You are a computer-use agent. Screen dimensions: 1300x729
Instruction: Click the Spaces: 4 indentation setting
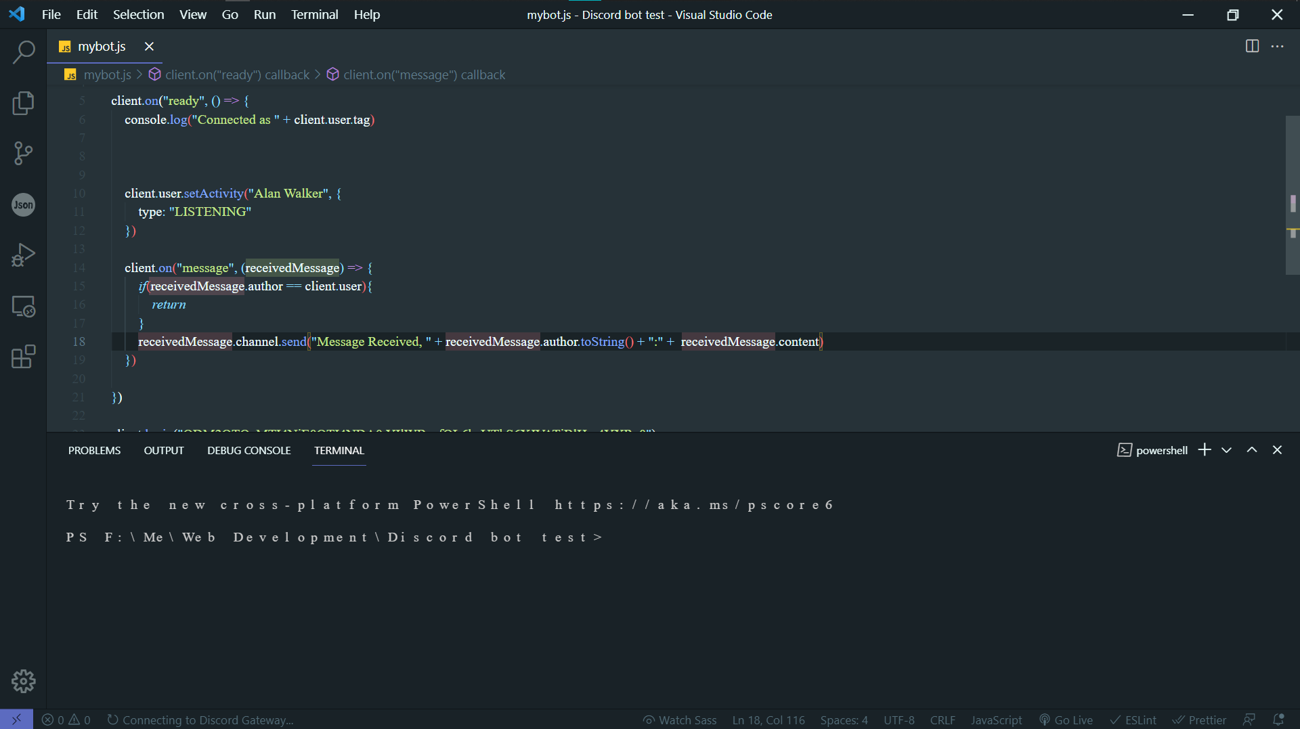pyautogui.click(x=843, y=720)
